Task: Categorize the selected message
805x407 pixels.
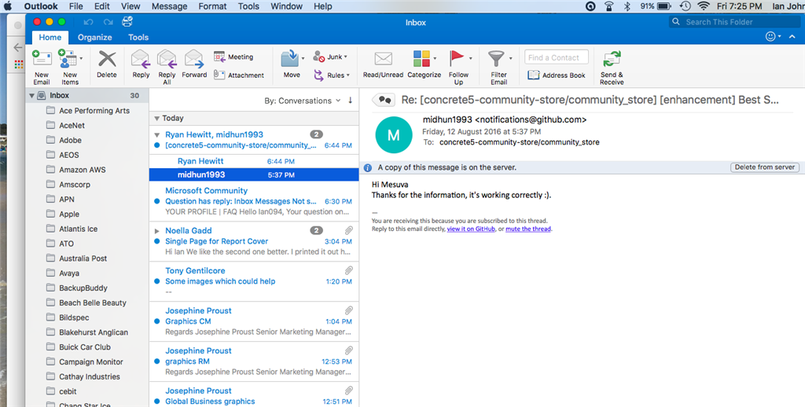Action: pyautogui.click(x=424, y=64)
